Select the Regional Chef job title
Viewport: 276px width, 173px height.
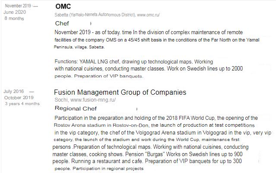click(x=76, y=109)
